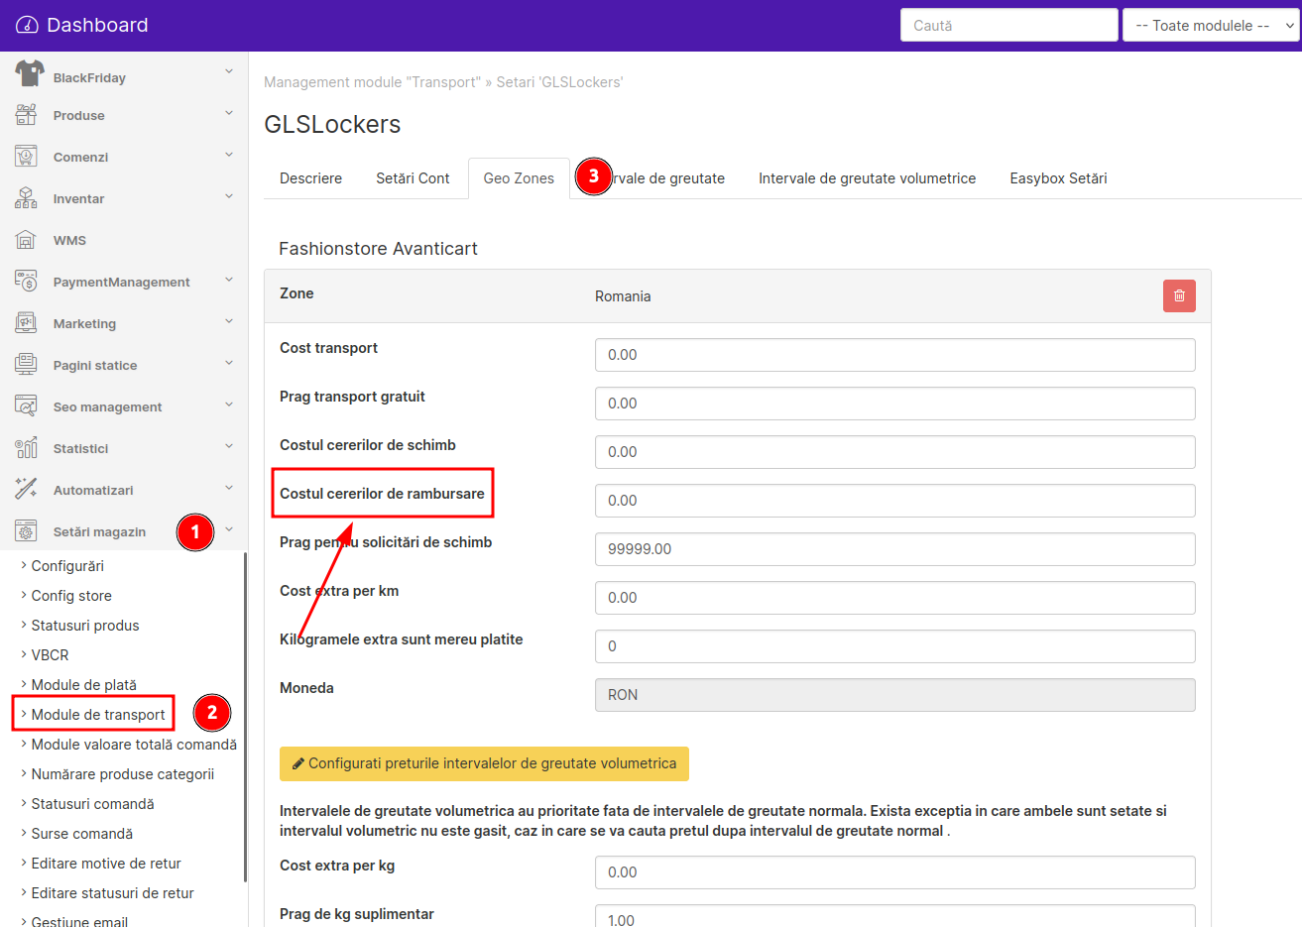
Task: Click the WMS warehouse icon
Action: pos(26,240)
